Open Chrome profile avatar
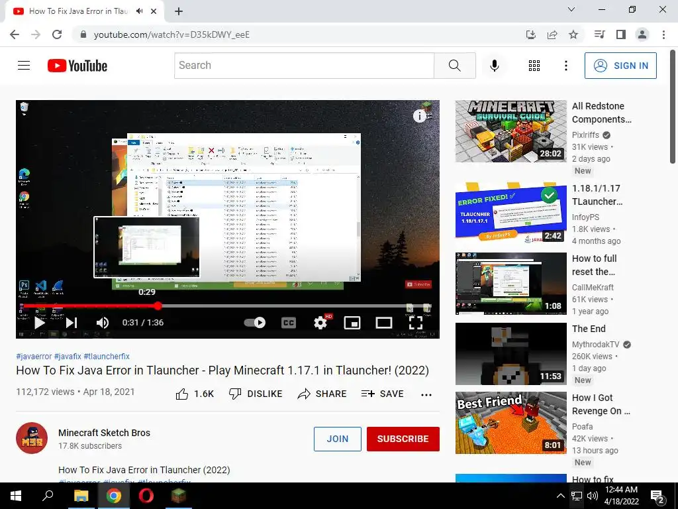 click(x=642, y=34)
